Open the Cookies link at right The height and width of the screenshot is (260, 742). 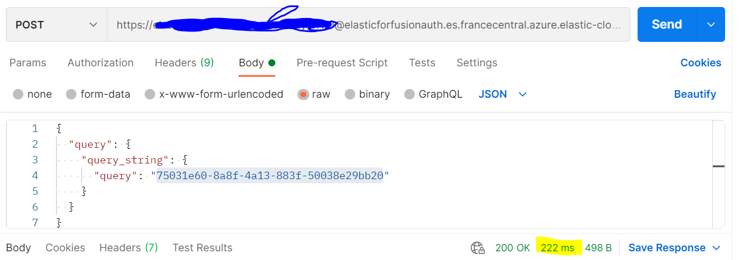(701, 63)
